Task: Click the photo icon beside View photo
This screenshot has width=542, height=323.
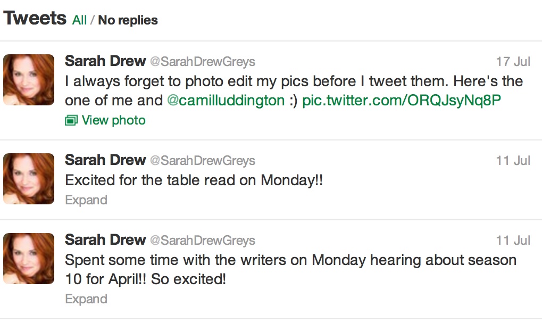Action: tap(71, 121)
